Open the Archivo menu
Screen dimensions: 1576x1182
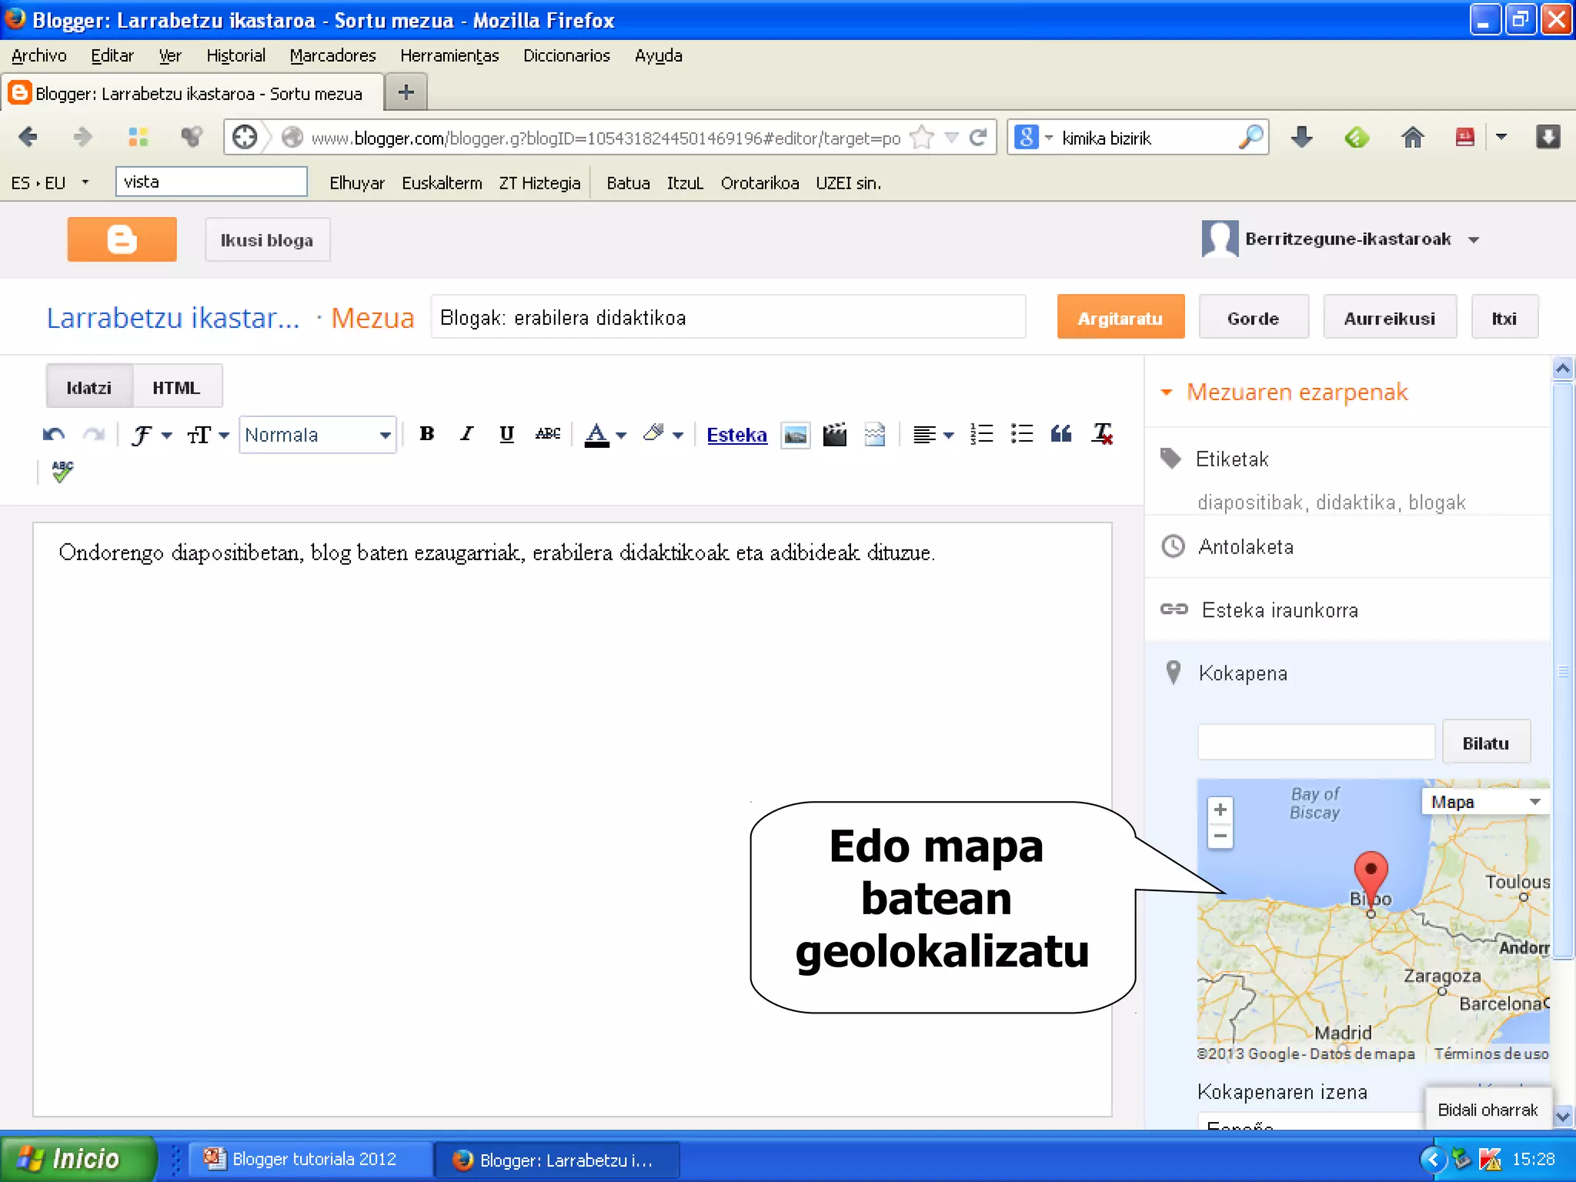pyautogui.click(x=39, y=55)
